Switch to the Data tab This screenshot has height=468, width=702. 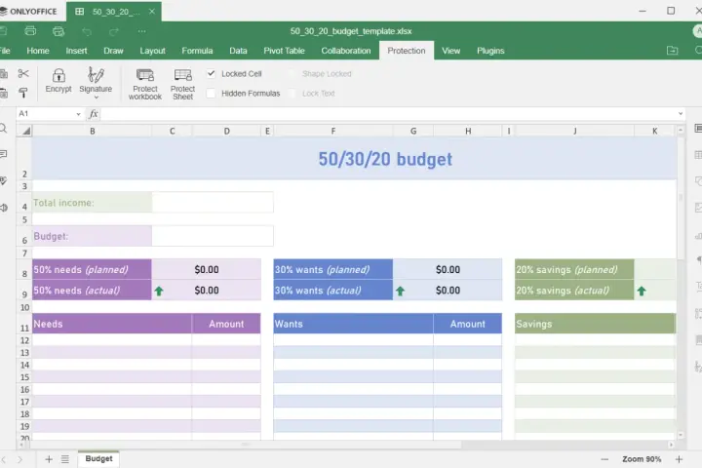(238, 51)
